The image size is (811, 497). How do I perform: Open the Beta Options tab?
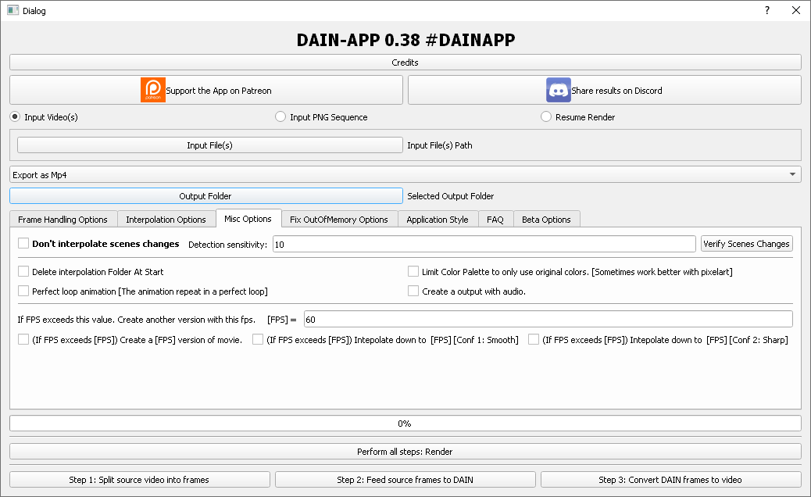pos(546,220)
